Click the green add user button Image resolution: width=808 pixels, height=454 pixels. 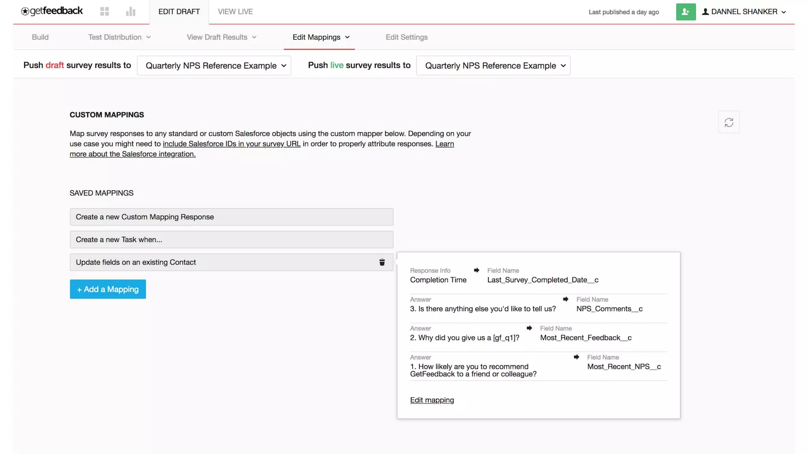click(686, 12)
